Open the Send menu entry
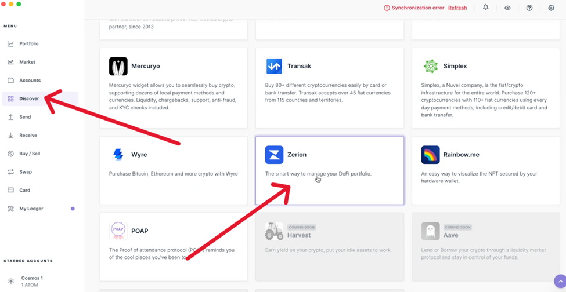This screenshot has height=292, width=566. click(x=25, y=117)
